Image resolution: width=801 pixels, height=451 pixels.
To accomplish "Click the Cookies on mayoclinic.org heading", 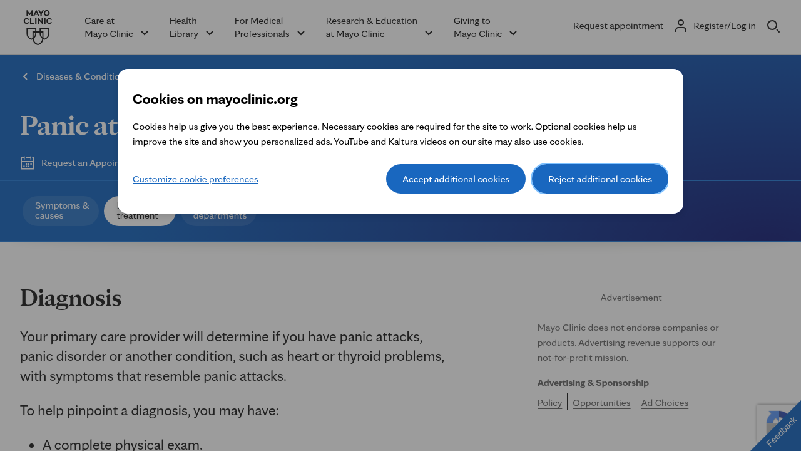I will pos(215,99).
